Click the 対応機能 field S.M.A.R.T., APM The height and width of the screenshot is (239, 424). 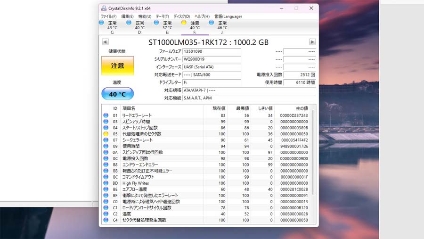click(249, 98)
